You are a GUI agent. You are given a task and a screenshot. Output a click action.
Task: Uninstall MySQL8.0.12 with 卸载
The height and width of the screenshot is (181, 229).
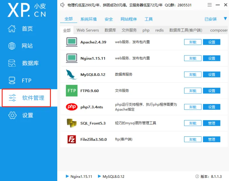click(x=193, y=75)
